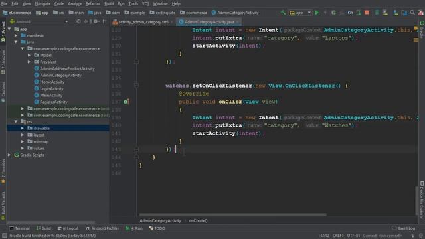Select AdminAddNewProductActivity in project tree
Image resolution: width=425 pixels, height=239 pixels.
click(x=67, y=68)
